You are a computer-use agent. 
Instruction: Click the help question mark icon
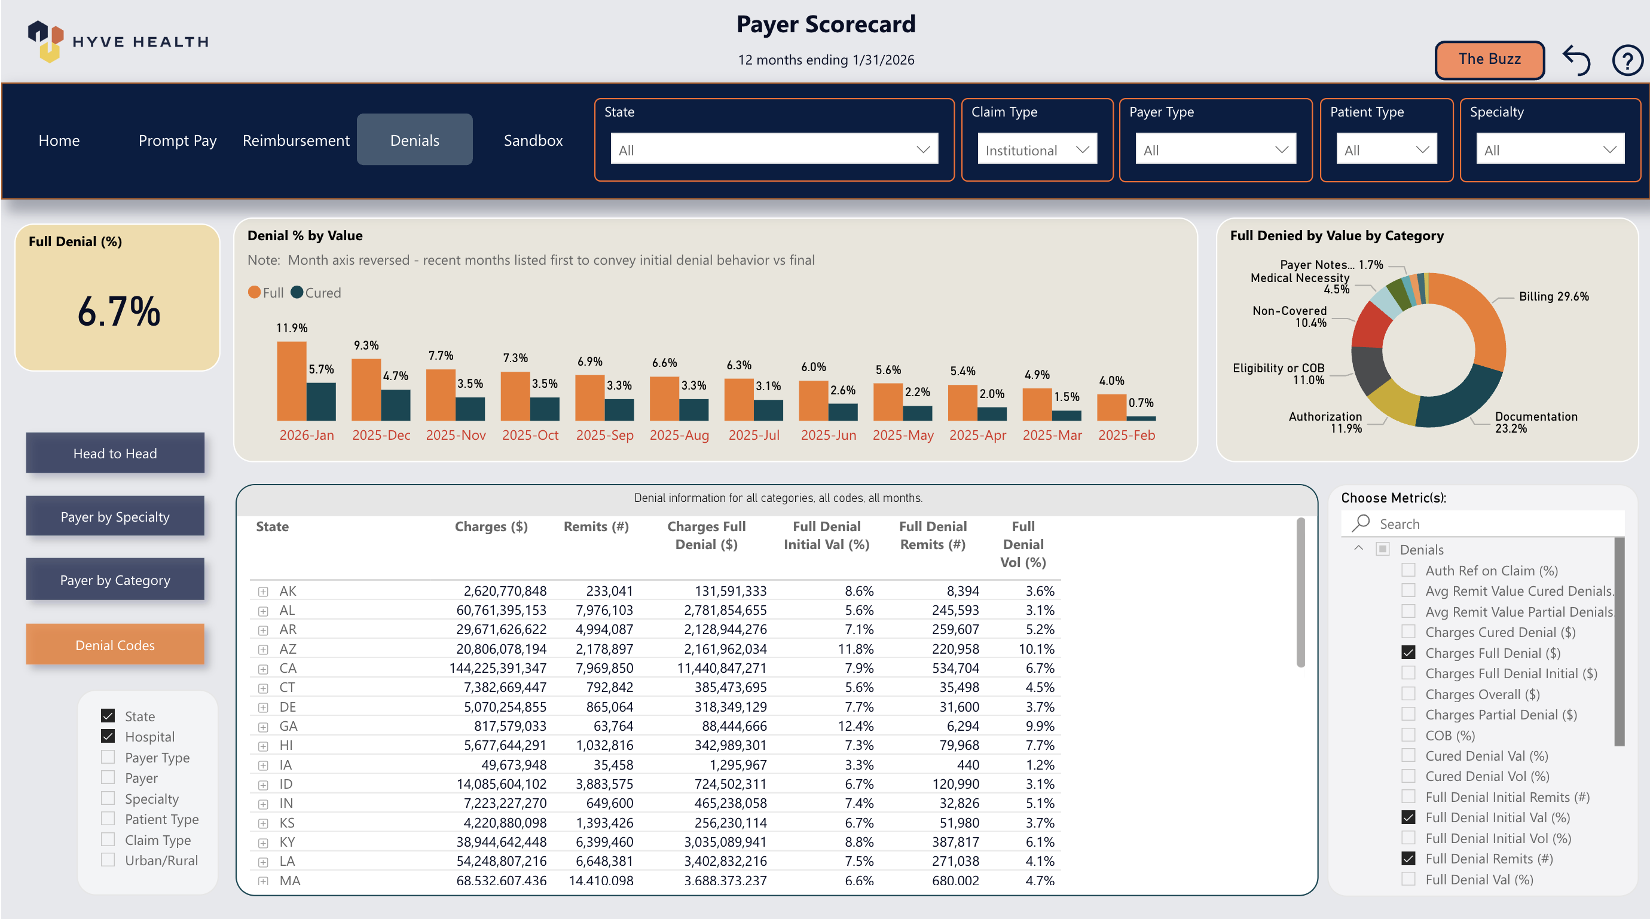point(1626,60)
